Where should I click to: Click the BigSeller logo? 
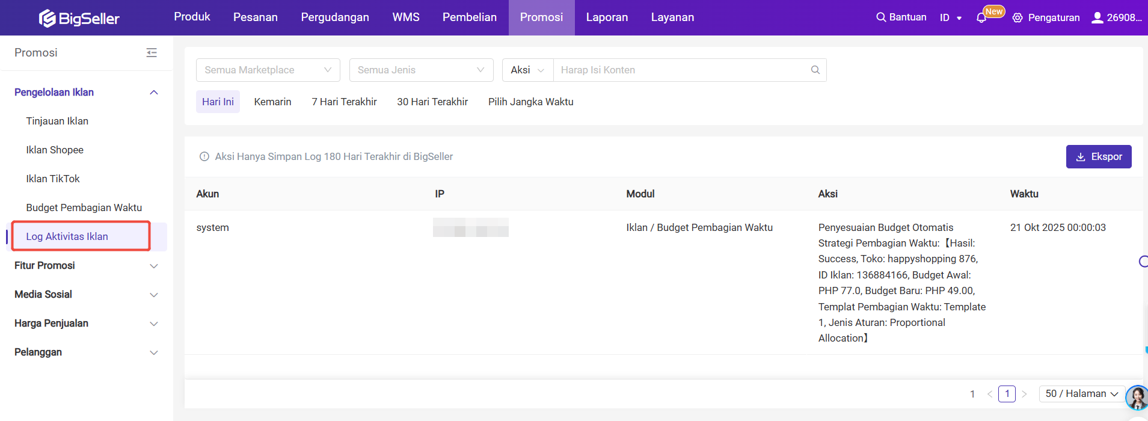coord(79,18)
